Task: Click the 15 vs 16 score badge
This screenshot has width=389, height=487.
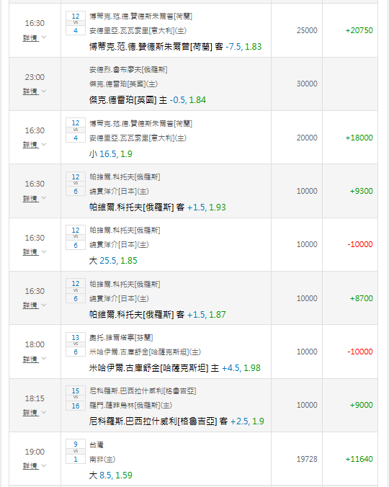Action: pyautogui.click(x=76, y=398)
